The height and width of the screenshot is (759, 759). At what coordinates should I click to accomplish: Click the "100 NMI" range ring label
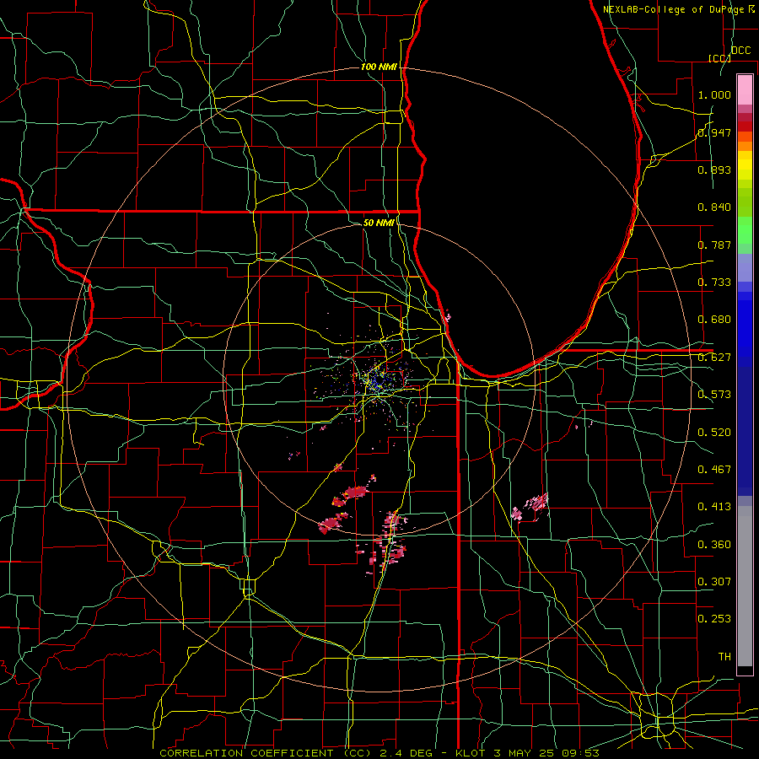379,67
